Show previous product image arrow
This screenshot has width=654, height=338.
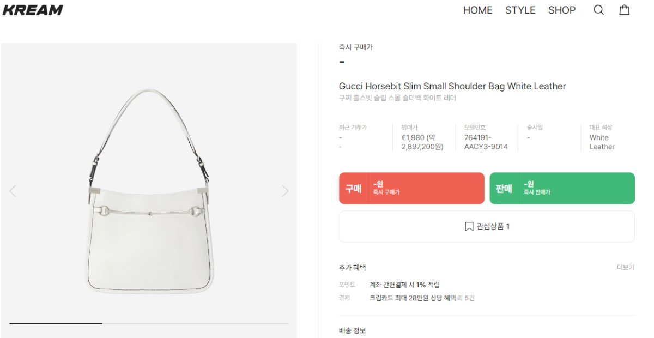click(13, 191)
